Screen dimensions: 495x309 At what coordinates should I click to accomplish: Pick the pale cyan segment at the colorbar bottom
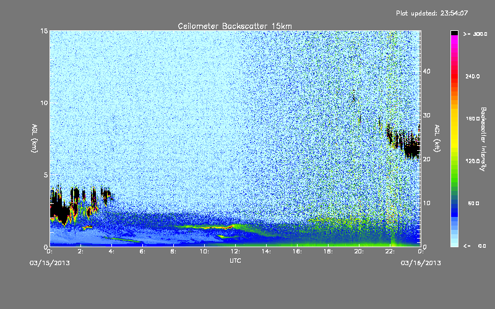454,243
